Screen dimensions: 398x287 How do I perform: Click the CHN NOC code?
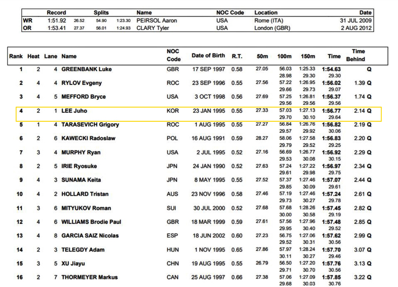[172, 264]
